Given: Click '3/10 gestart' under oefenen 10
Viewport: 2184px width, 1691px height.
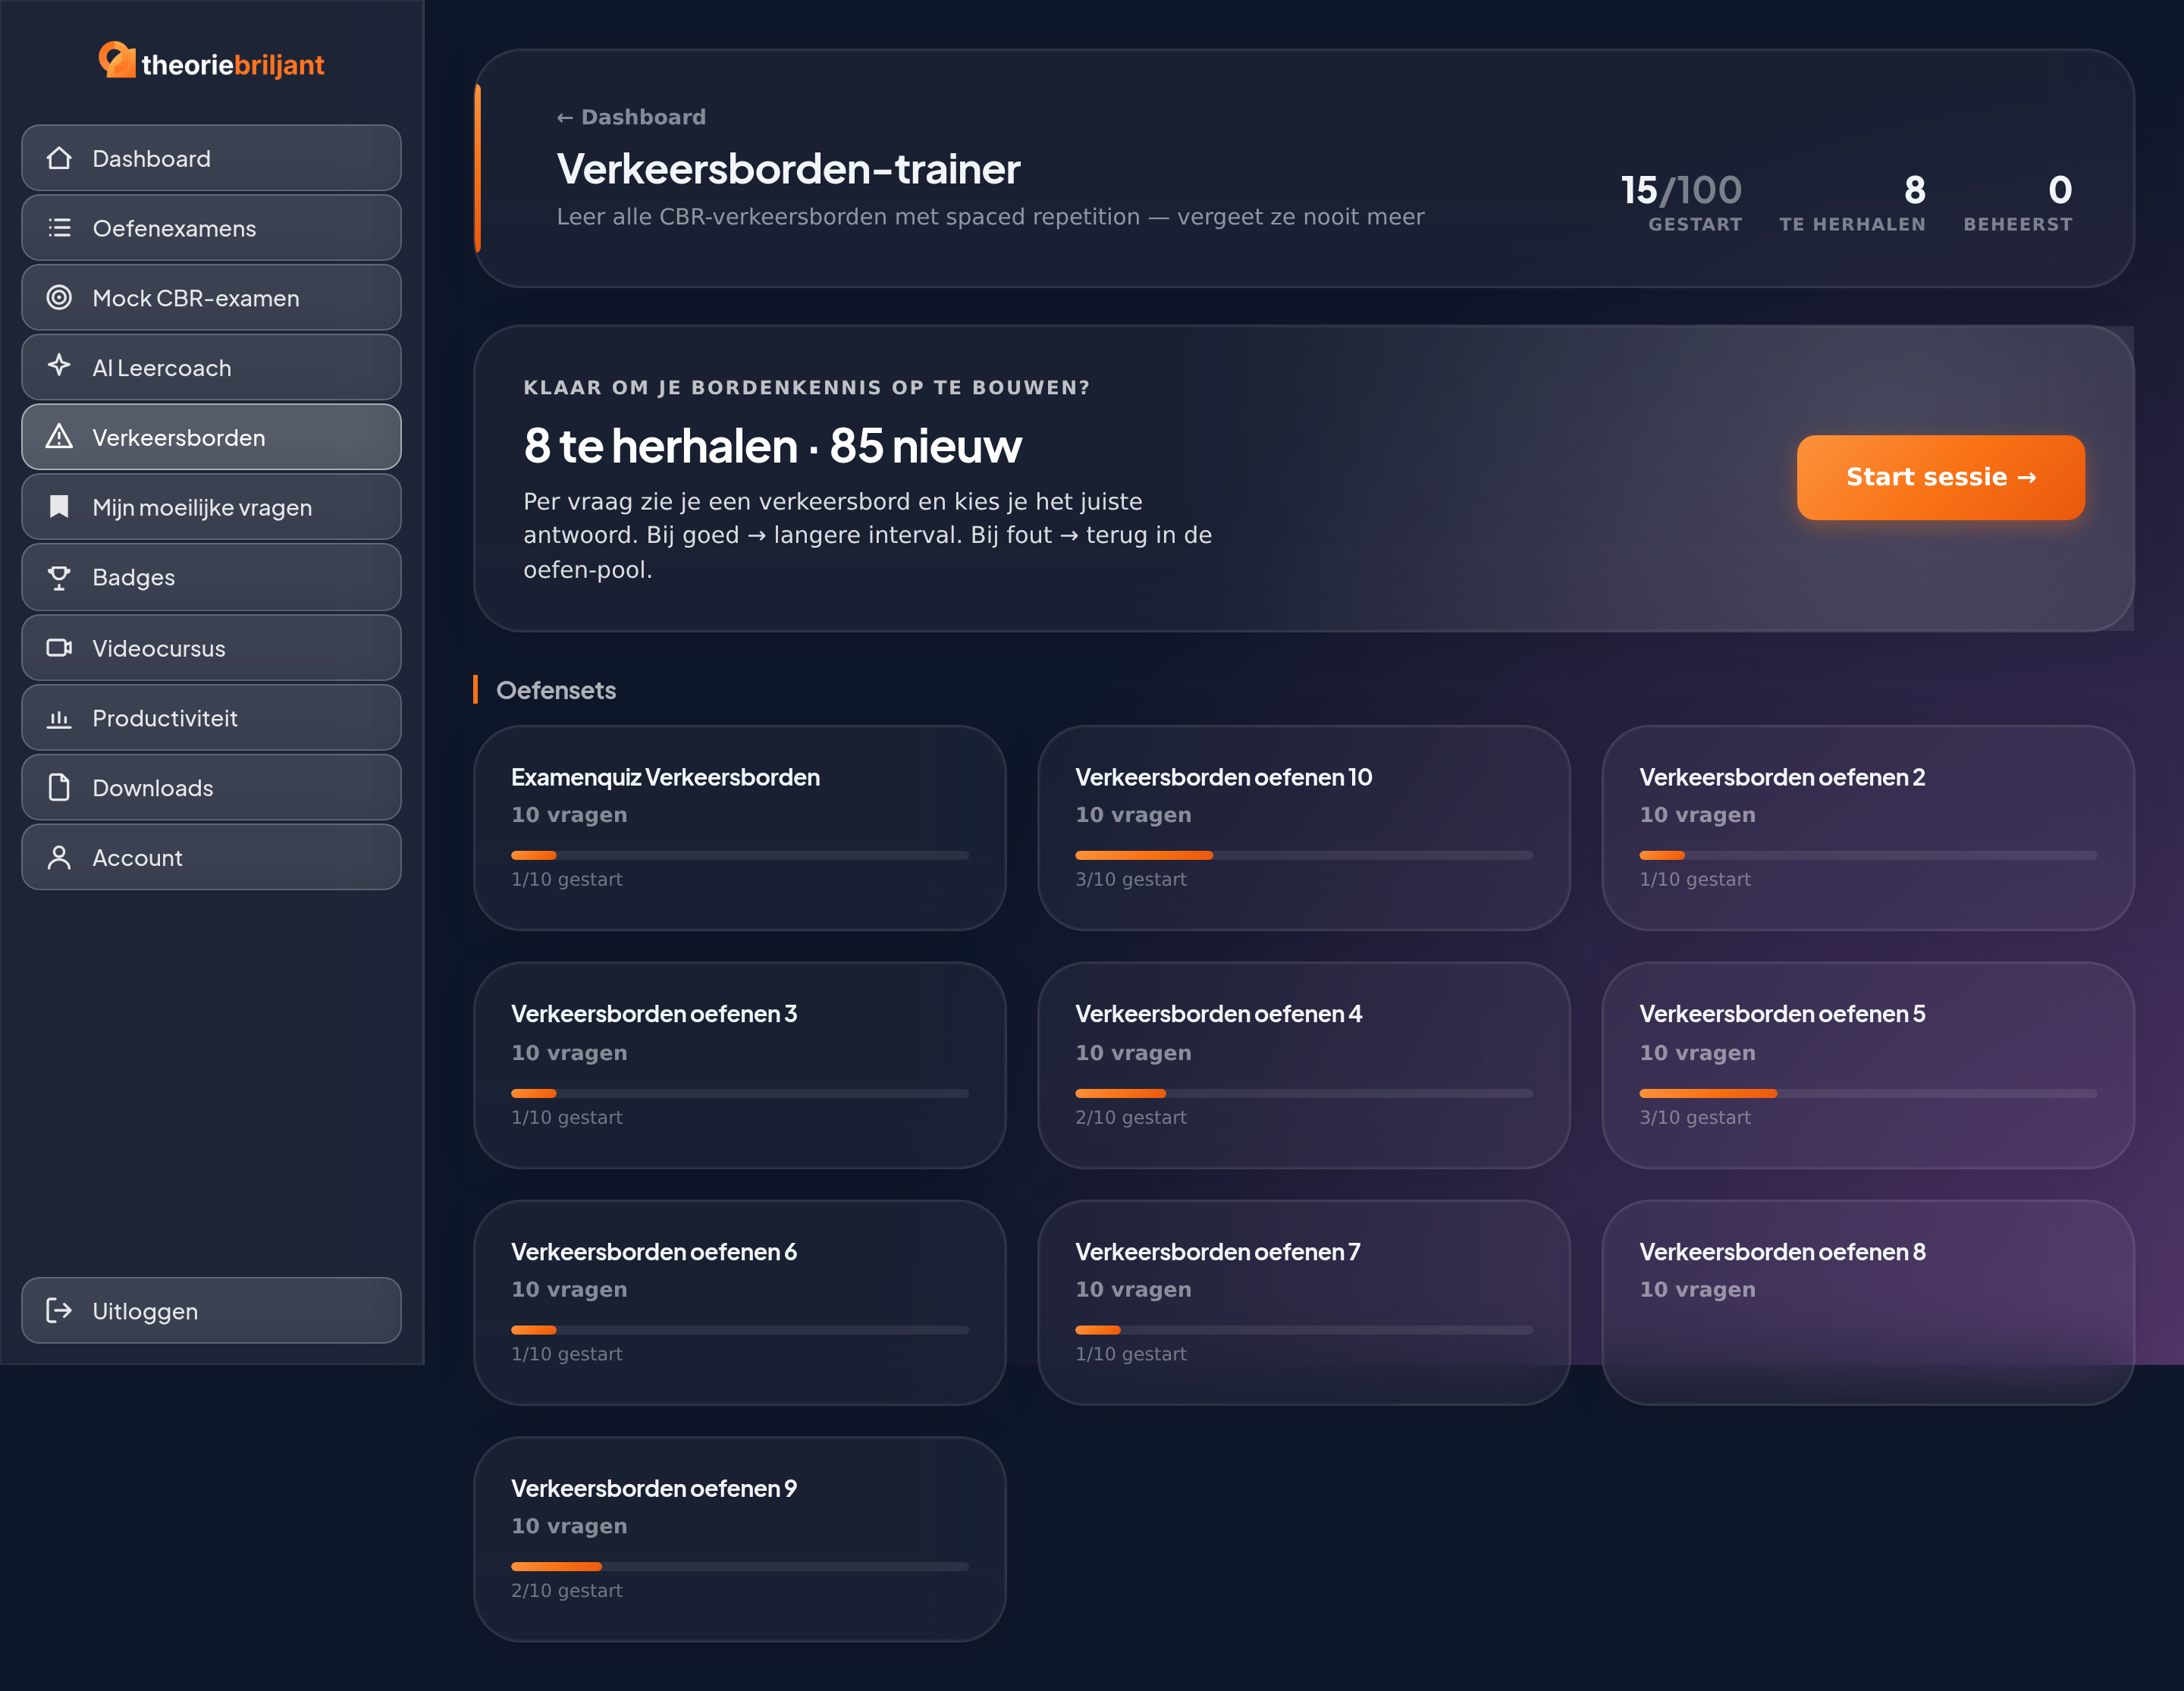Looking at the screenshot, I should [x=1131, y=879].
